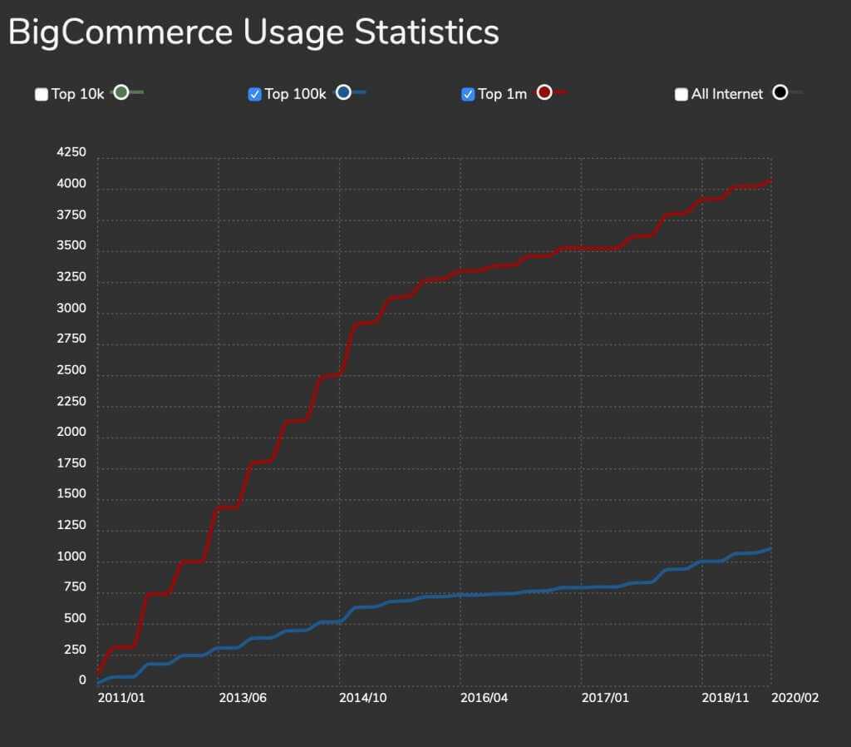Click the 2014/10 x-axis label
The image size is (851, 747).
tap(363, 698)
